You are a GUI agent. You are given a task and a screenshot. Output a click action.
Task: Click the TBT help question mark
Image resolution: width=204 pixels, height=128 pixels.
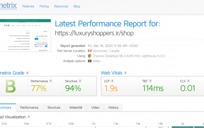pyautogui.click(x=150, y=81)
